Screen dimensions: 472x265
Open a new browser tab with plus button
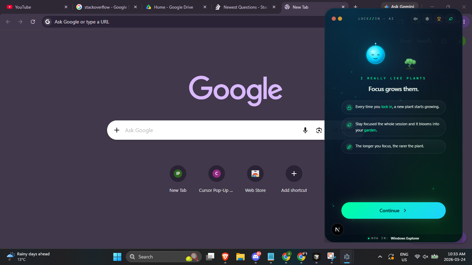356,7
